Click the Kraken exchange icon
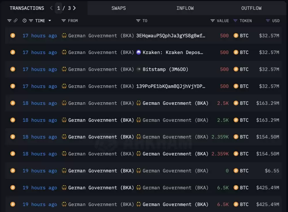Image resolution: width=288 pixels, height=212 pixels. click(x=138, y=52)
